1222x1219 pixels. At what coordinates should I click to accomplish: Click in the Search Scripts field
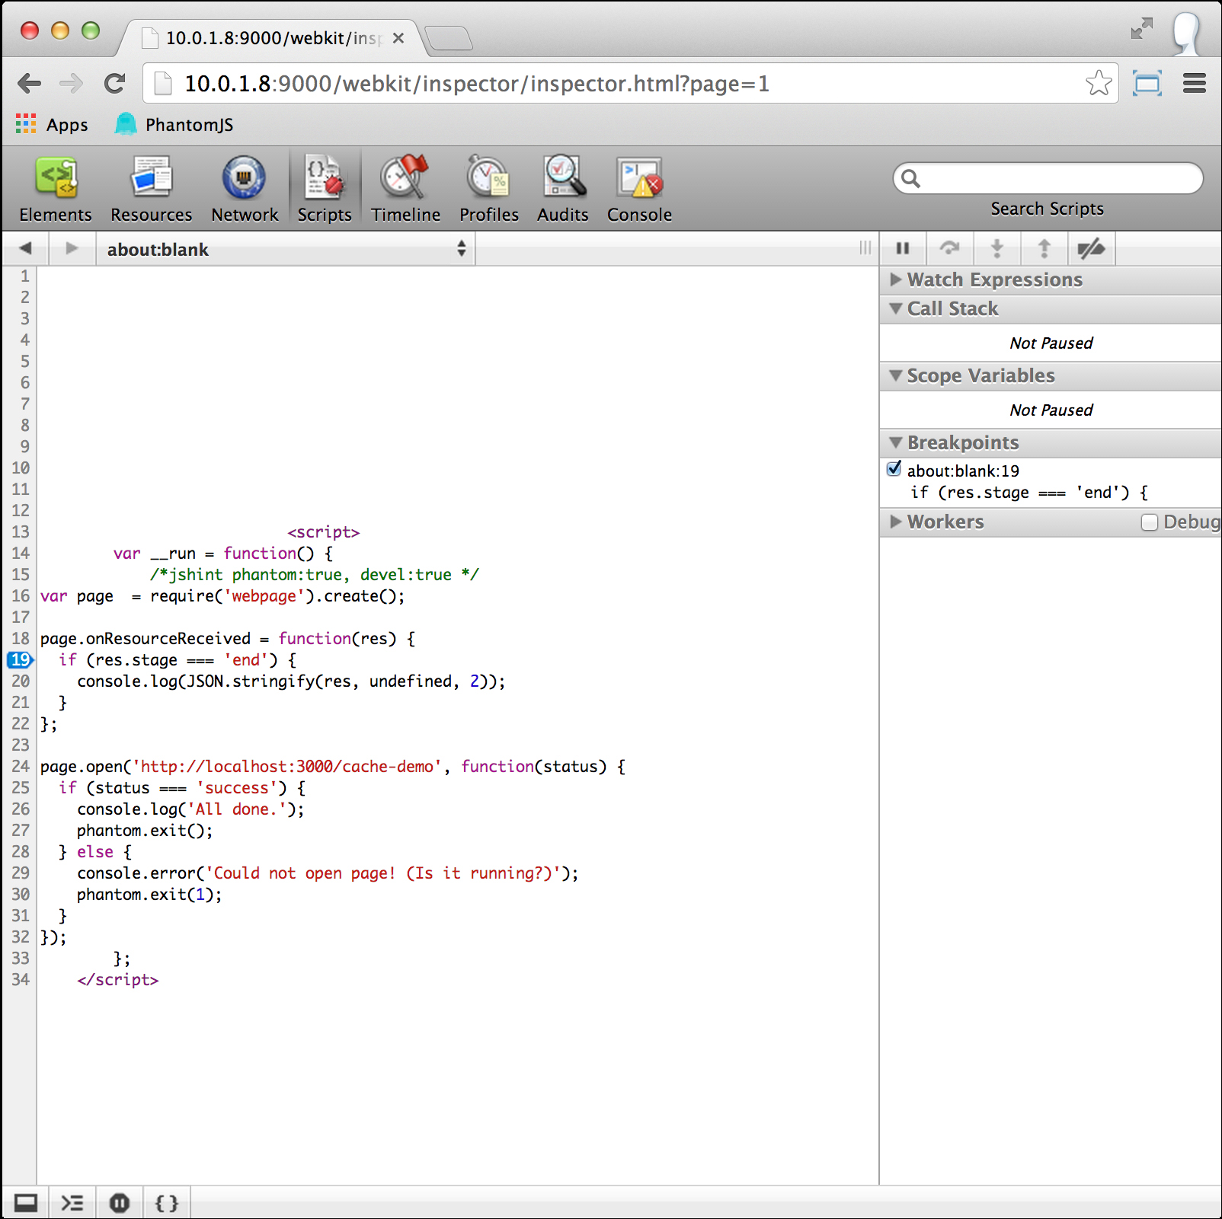coord(1048,178)
